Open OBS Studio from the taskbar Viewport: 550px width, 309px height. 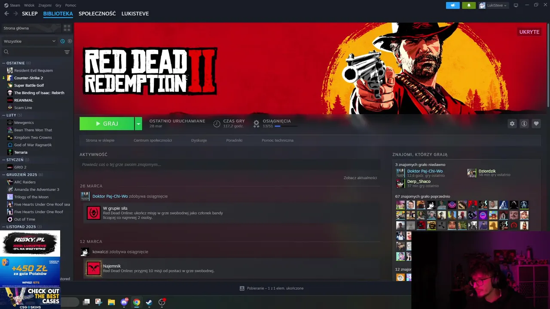(x=162, y=302)
